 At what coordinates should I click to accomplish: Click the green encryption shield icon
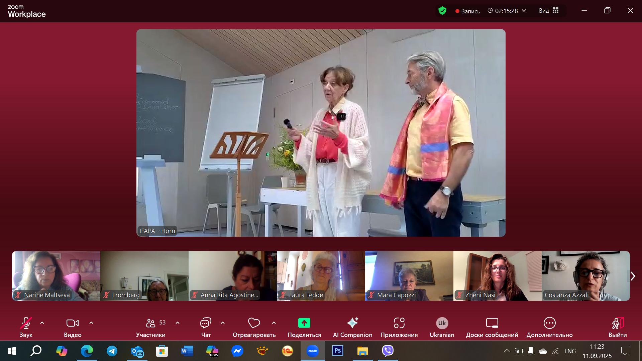click(x=442, y=11)
